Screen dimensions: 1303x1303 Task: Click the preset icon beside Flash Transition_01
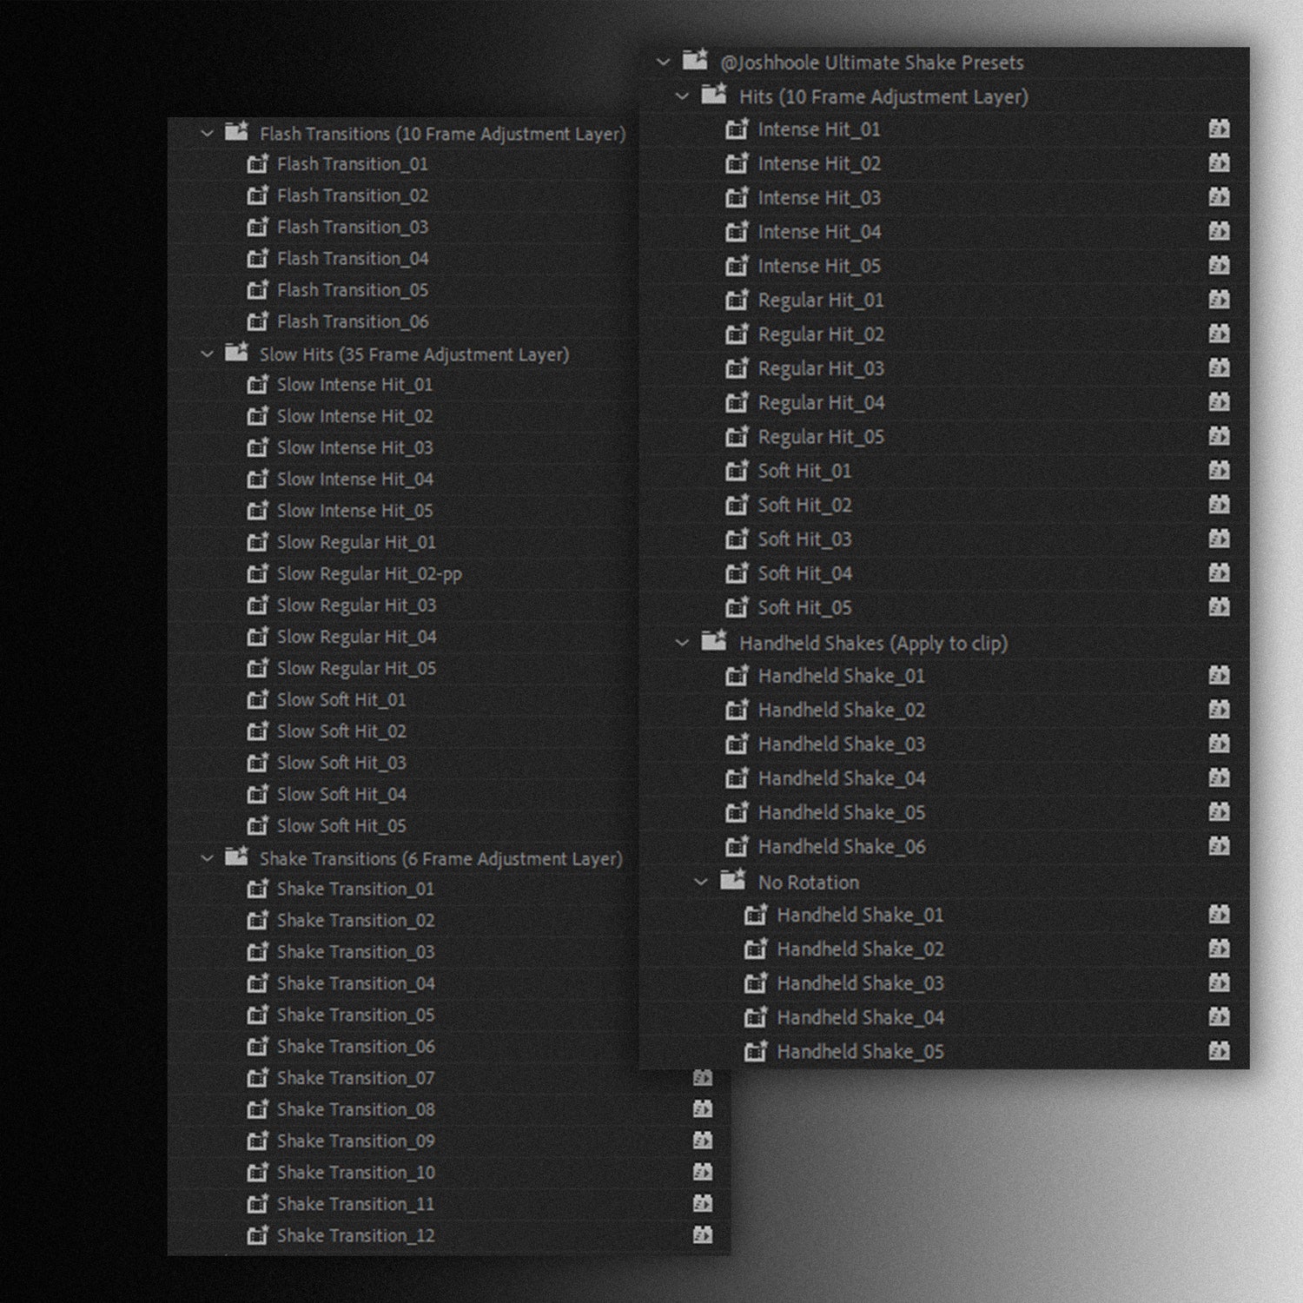[257, 163]
